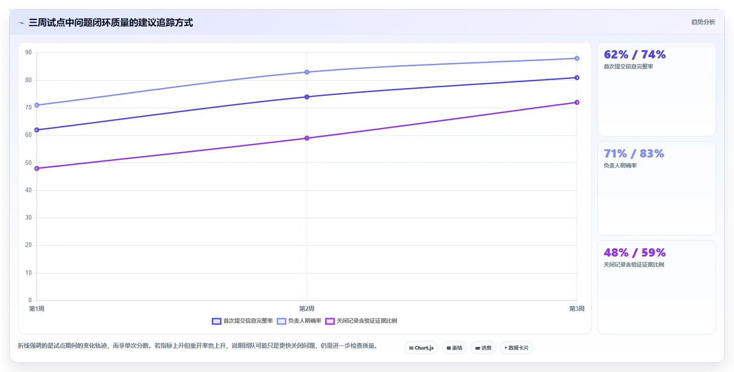The image size is (734, 372).
Task: Select the 62% / 74% stat card
Action: click(657, 89)
